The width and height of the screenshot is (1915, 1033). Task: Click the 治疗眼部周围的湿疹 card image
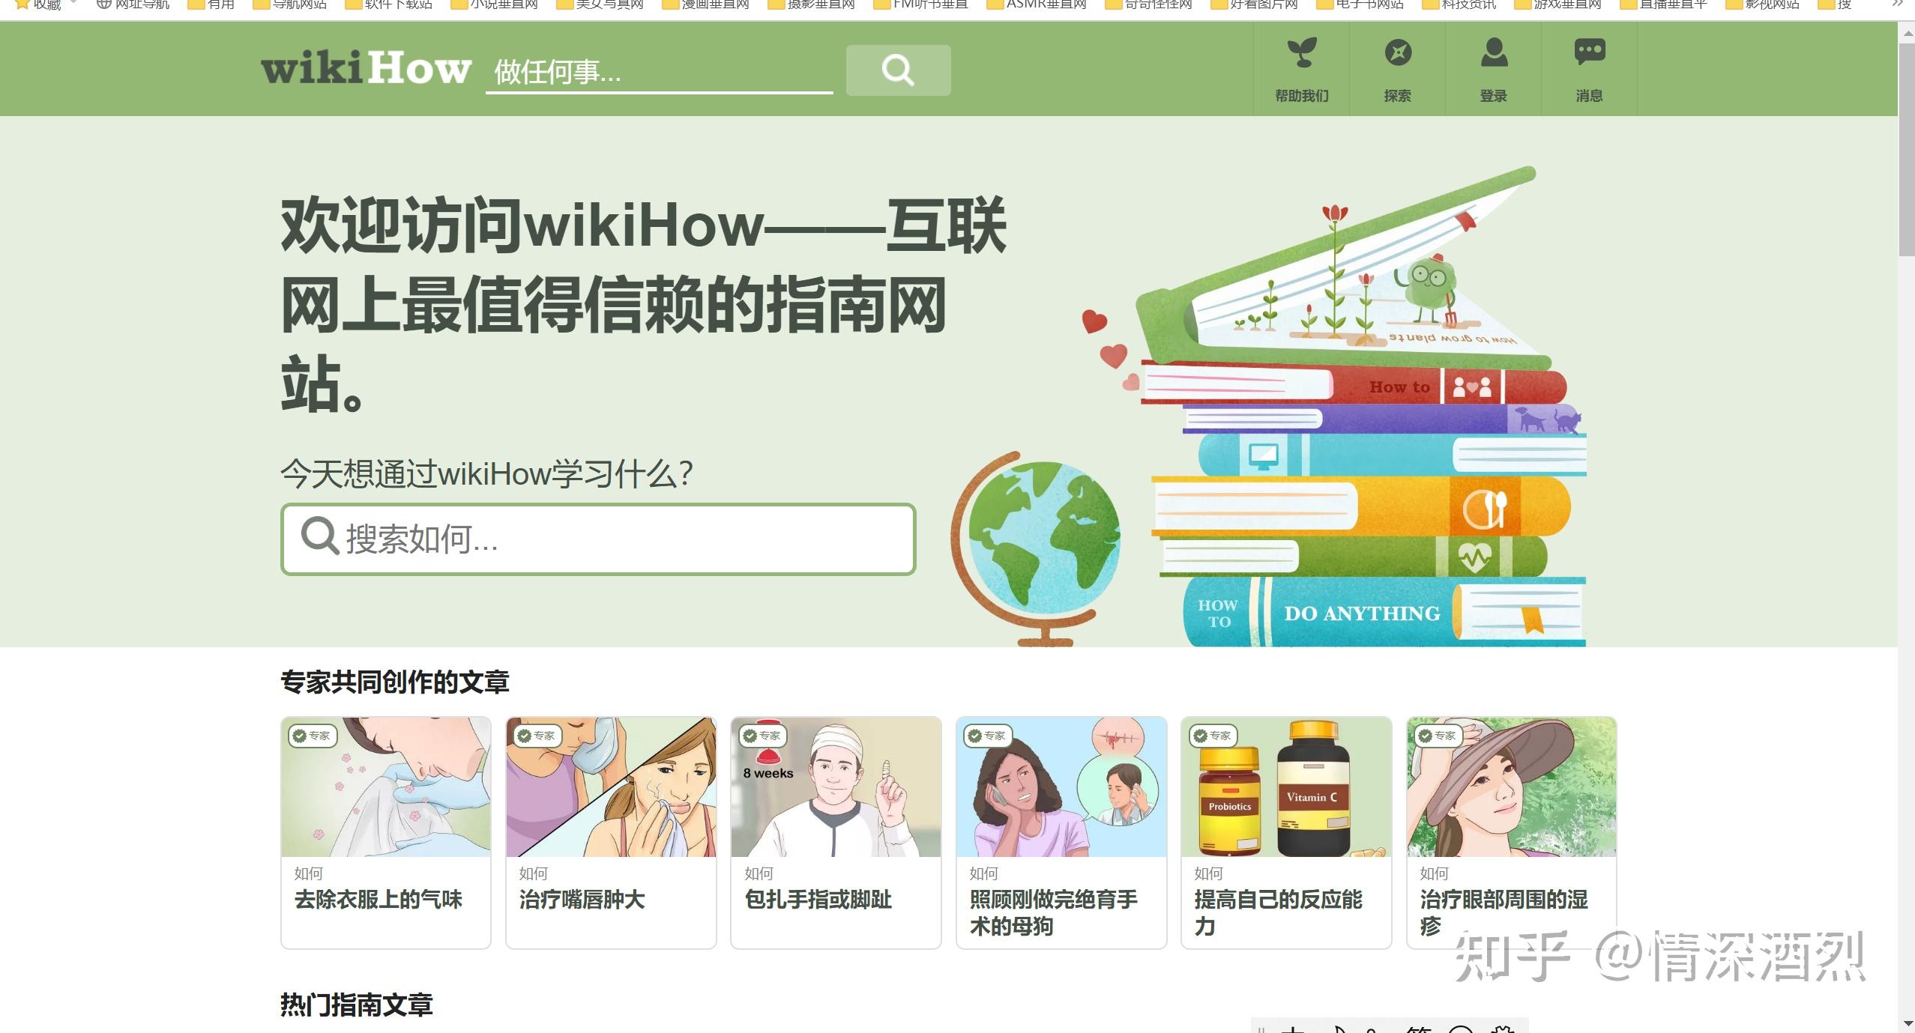pyautogui.click(x=1511, y=786)
